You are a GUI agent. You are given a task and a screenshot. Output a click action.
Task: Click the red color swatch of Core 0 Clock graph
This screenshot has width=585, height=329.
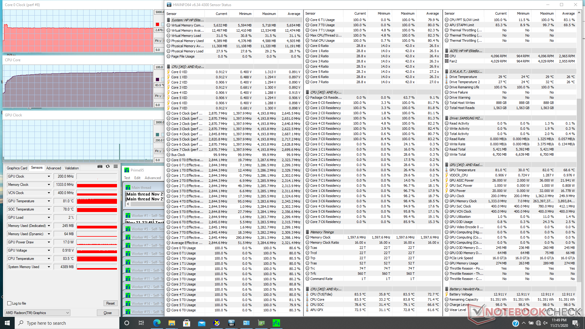[158, 24]
